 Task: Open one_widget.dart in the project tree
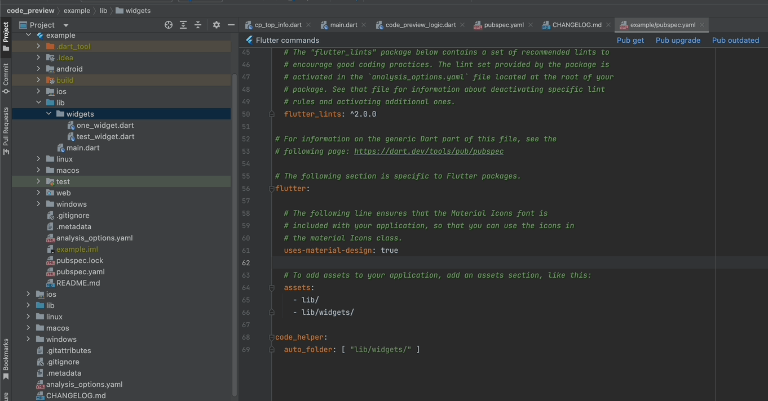pyautogui.click(x=105, y=125)
